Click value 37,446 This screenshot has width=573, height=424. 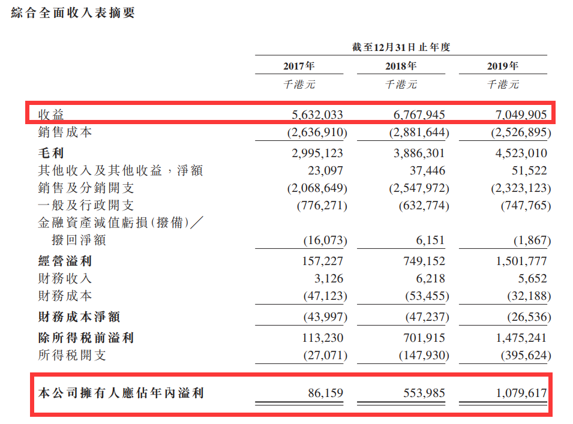pyautogui.click(x=427, y=170)
